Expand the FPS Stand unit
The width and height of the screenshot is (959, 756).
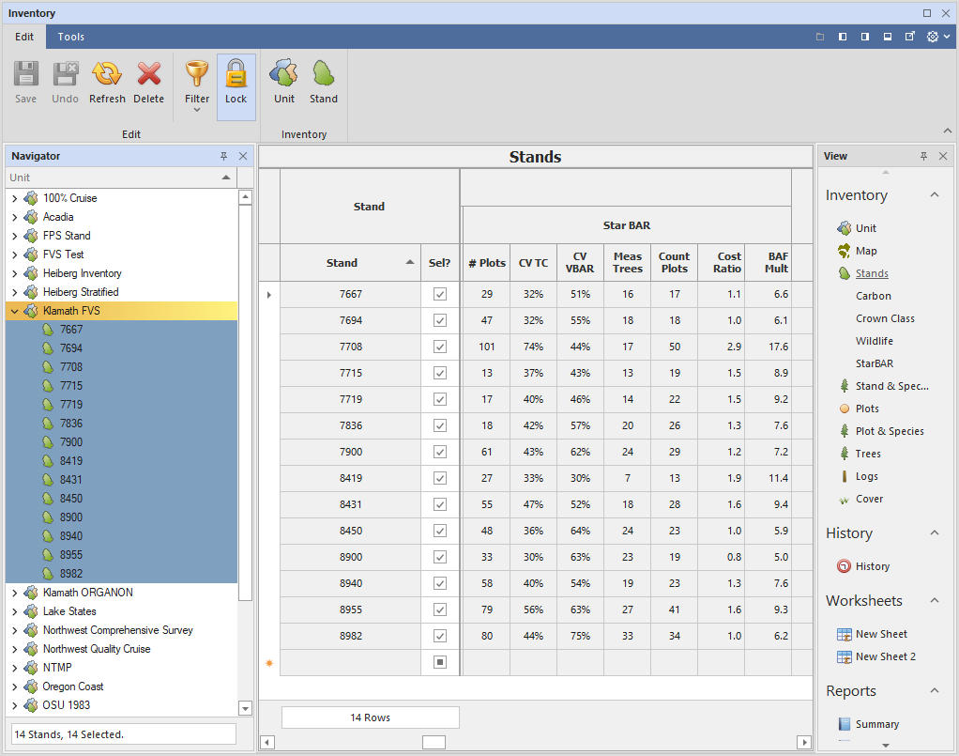(15, 237)
